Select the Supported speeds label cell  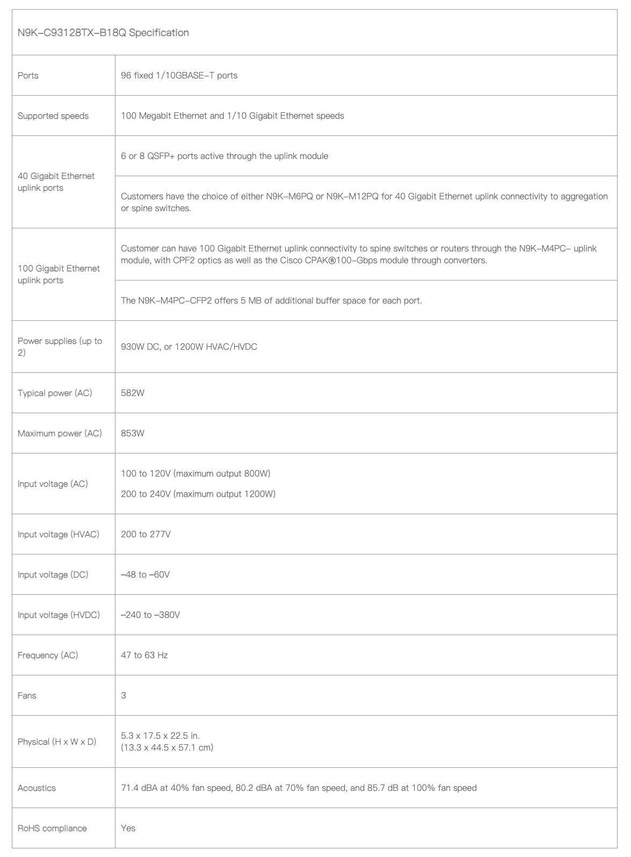tap(53, 116)
